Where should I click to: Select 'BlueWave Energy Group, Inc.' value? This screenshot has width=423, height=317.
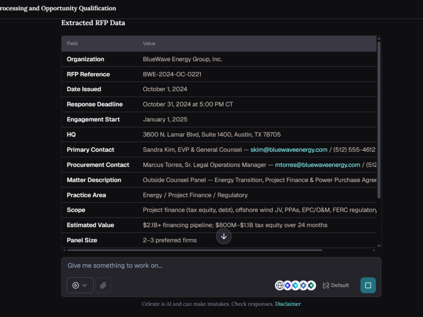(x=182, y=59)
